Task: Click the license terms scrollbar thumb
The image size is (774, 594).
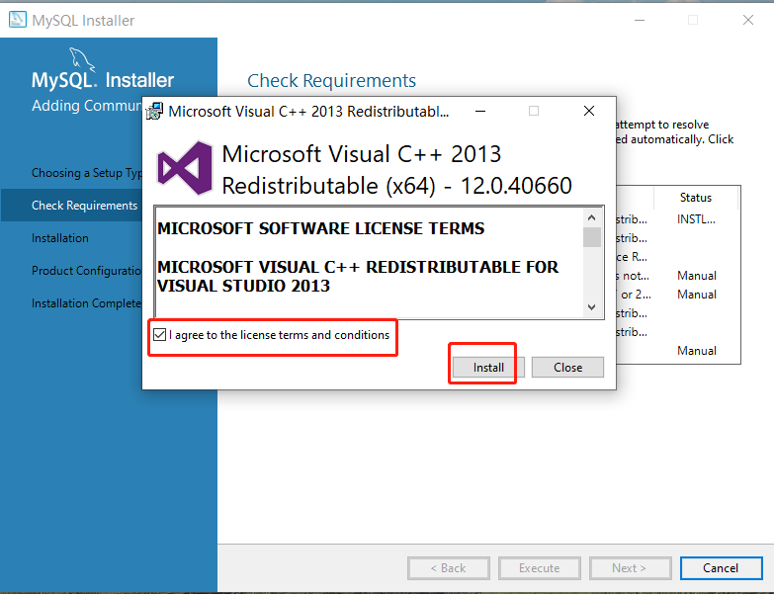Action: point(592,237)
